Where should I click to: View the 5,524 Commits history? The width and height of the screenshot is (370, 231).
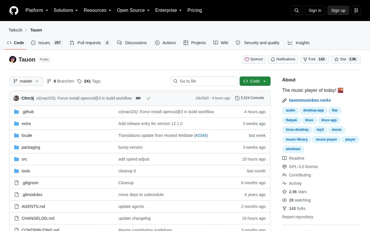coord(249,98)
